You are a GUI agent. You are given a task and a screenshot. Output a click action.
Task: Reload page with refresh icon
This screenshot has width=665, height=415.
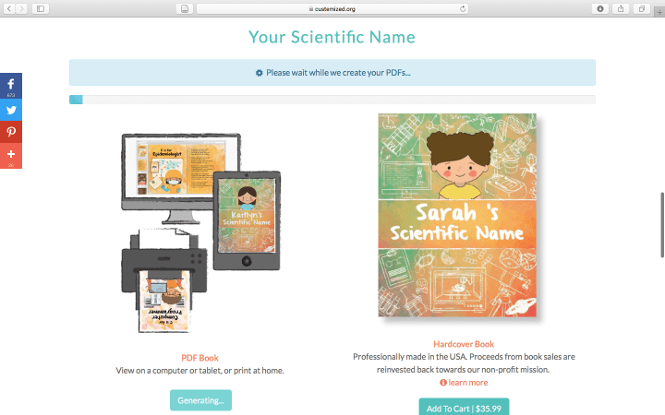463,9
